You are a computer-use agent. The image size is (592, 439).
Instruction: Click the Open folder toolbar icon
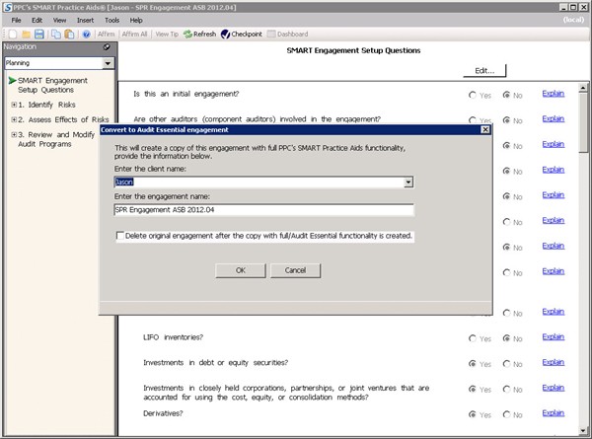[24, 34]
